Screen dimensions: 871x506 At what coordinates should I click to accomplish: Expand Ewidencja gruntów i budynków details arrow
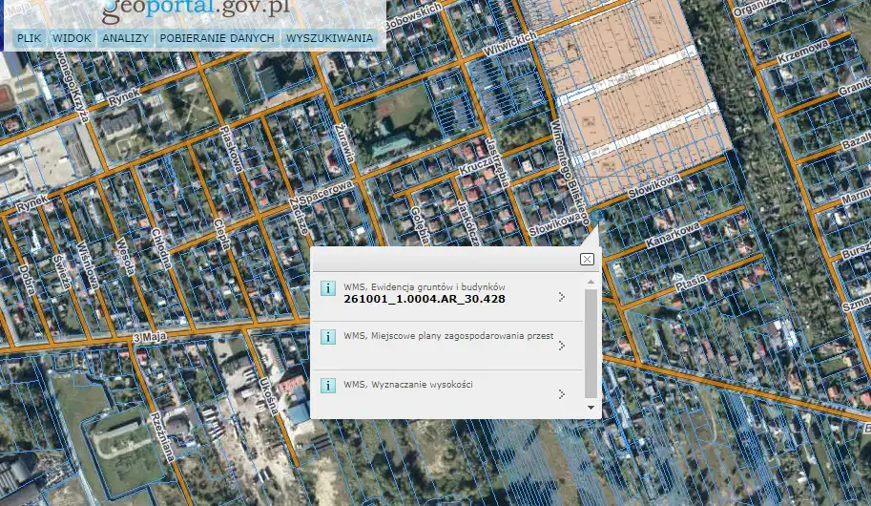pyautogui.click(x=562, y=297)
